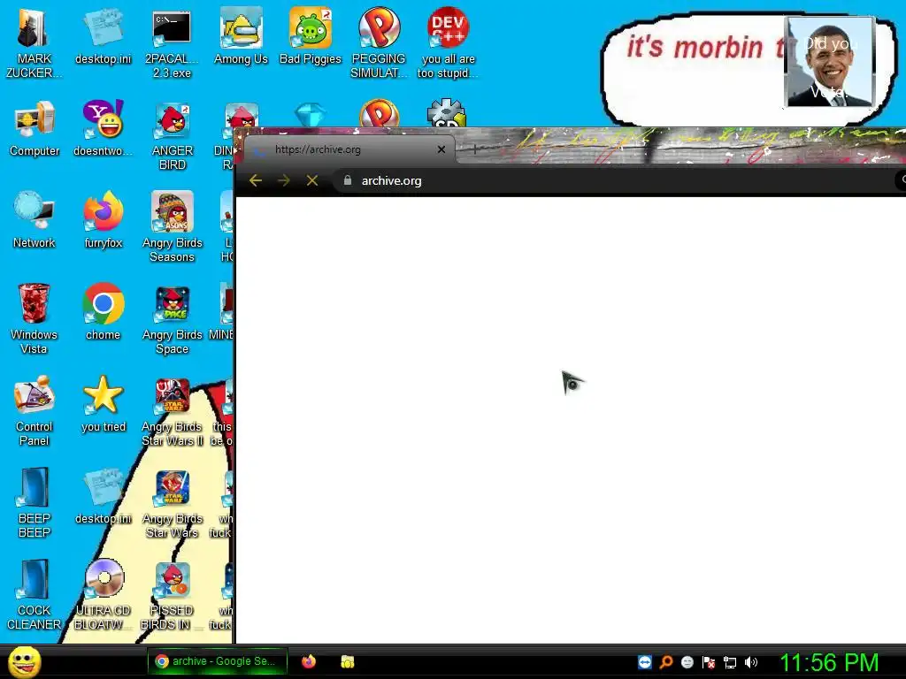This screenshot has width=906, height=679.
Task: Stop loading the archive.org page
Action: 312,180
